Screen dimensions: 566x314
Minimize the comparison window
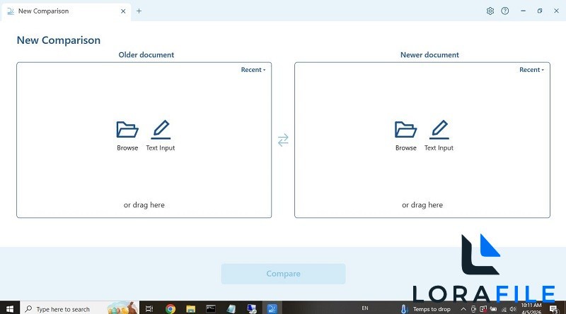pos(523,11)
